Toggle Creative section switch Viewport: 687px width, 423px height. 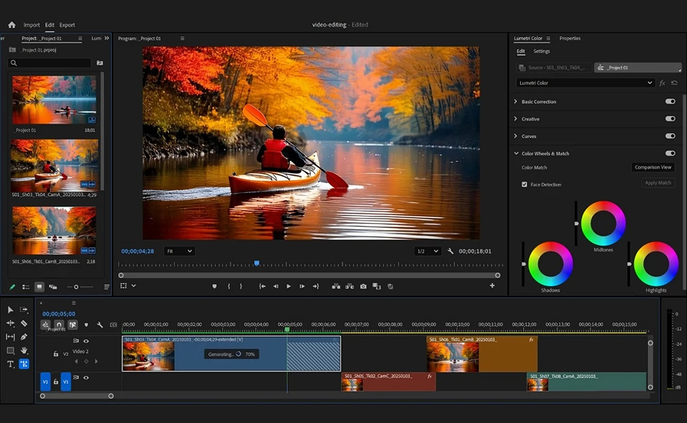click(670, 119)
